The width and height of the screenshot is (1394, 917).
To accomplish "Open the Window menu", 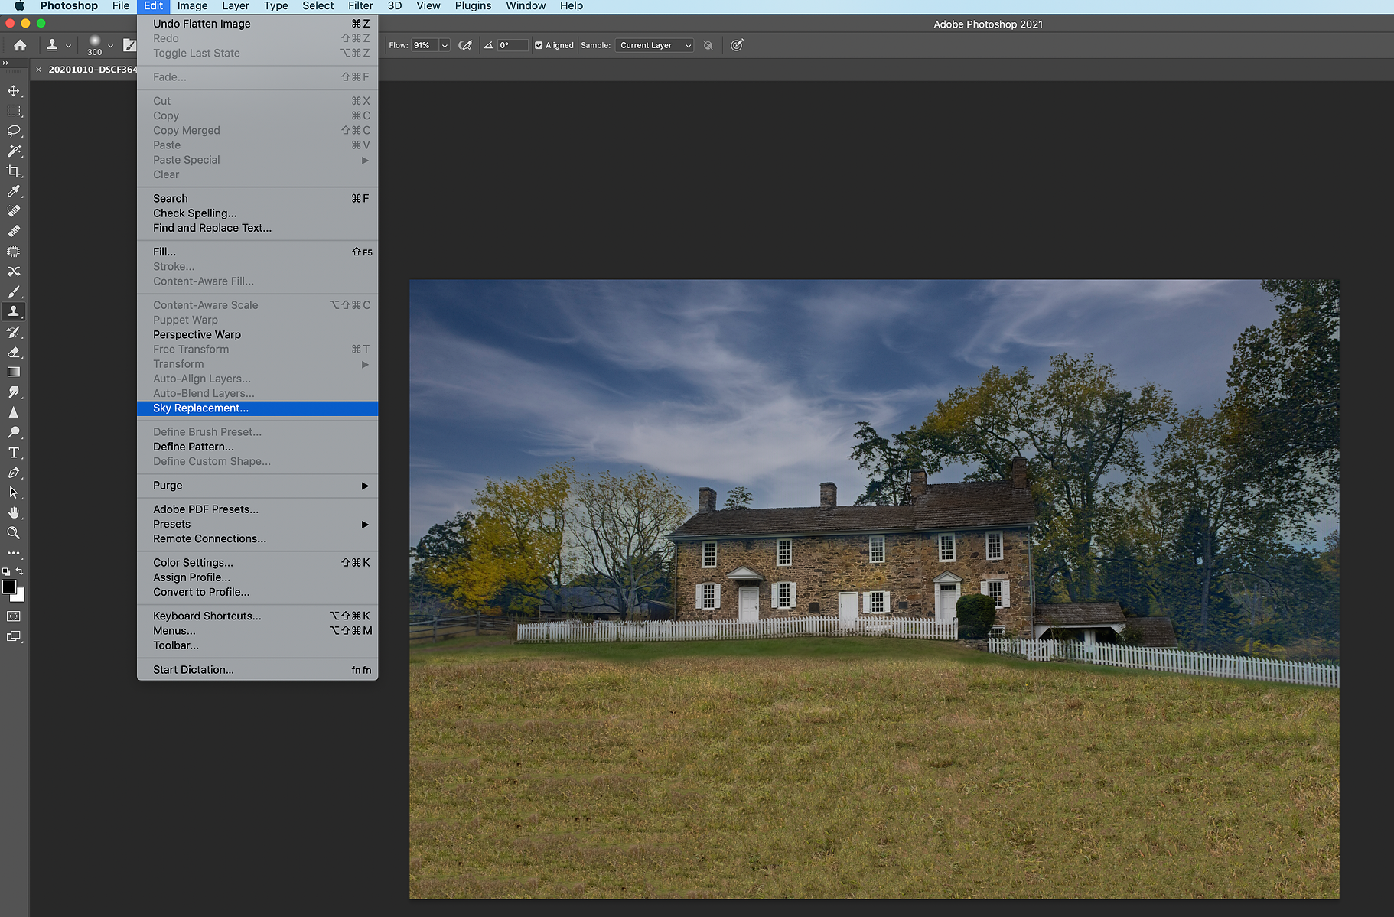I will (x=526, y=6).
